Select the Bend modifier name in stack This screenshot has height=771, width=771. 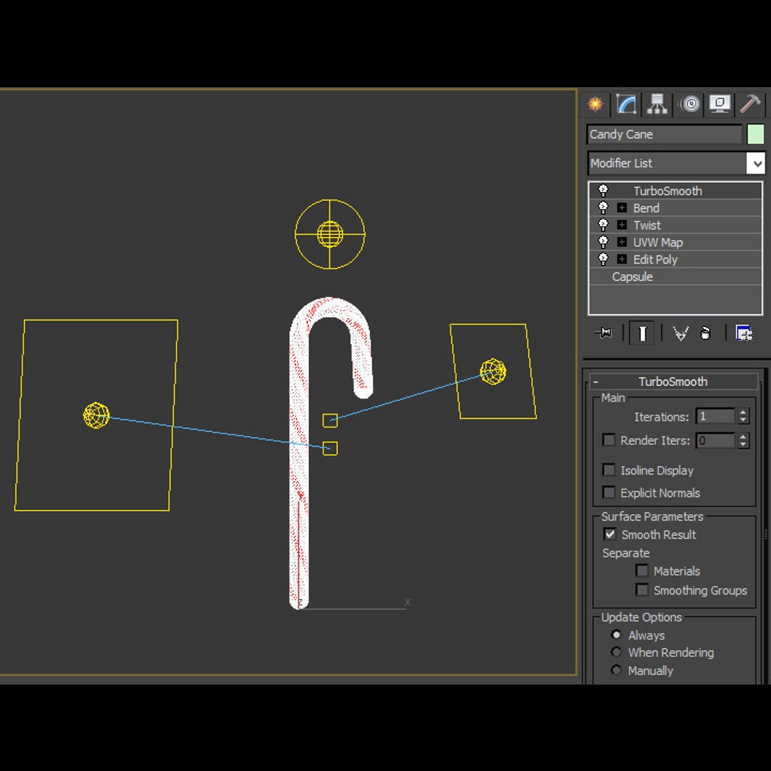[646, 208]
